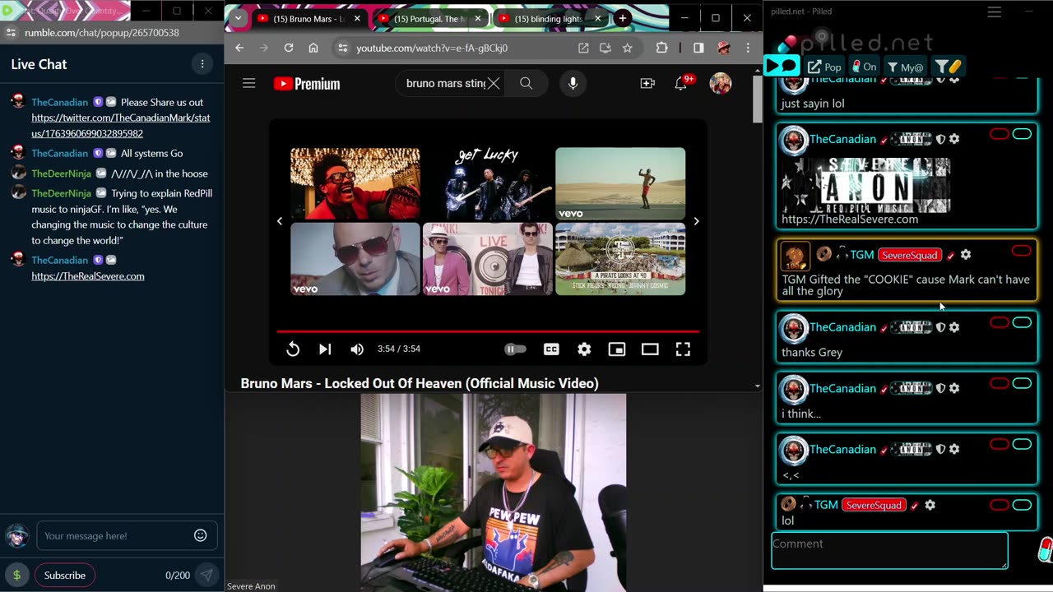Click SevereSquad badge on TGM lol message
Screen dimensions: 1053x592
pyautogui.click(x=873, y=505)
